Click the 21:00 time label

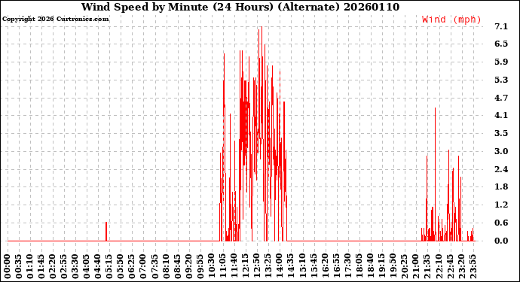416,266
